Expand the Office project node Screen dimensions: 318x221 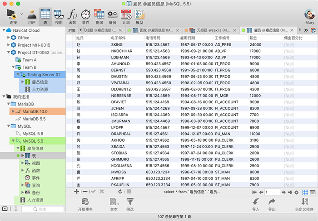point(9,38)
